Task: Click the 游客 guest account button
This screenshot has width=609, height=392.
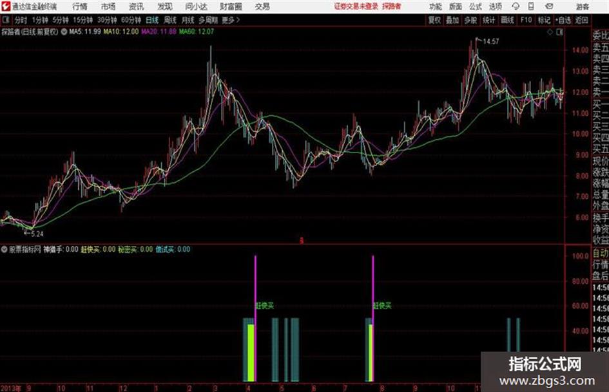Action: point(582,6)
